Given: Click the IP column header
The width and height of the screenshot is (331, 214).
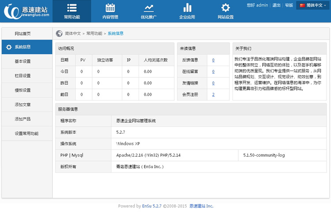Looking at the screenshot, I should tap(129, 60).
